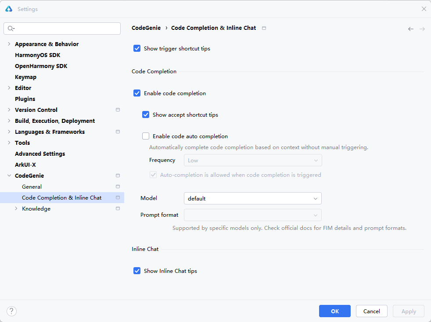The width and height of the screenshot is (431, 322).
Task: Click the project-level icon beside Languages & Frameworks
Action: coord(118,132)
